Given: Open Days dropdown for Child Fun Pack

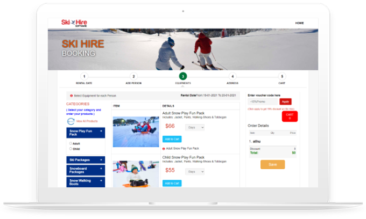Looking at the screenshot, I should (195, 172).
